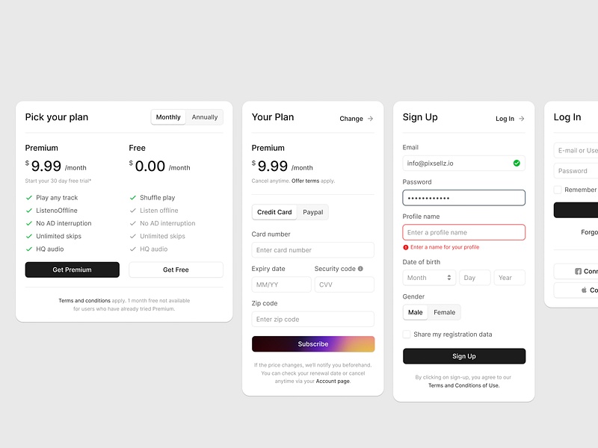The width and height of the screenshot is (598, 448).
Task: Switch billing to Annually
Action: coord(204,117)
